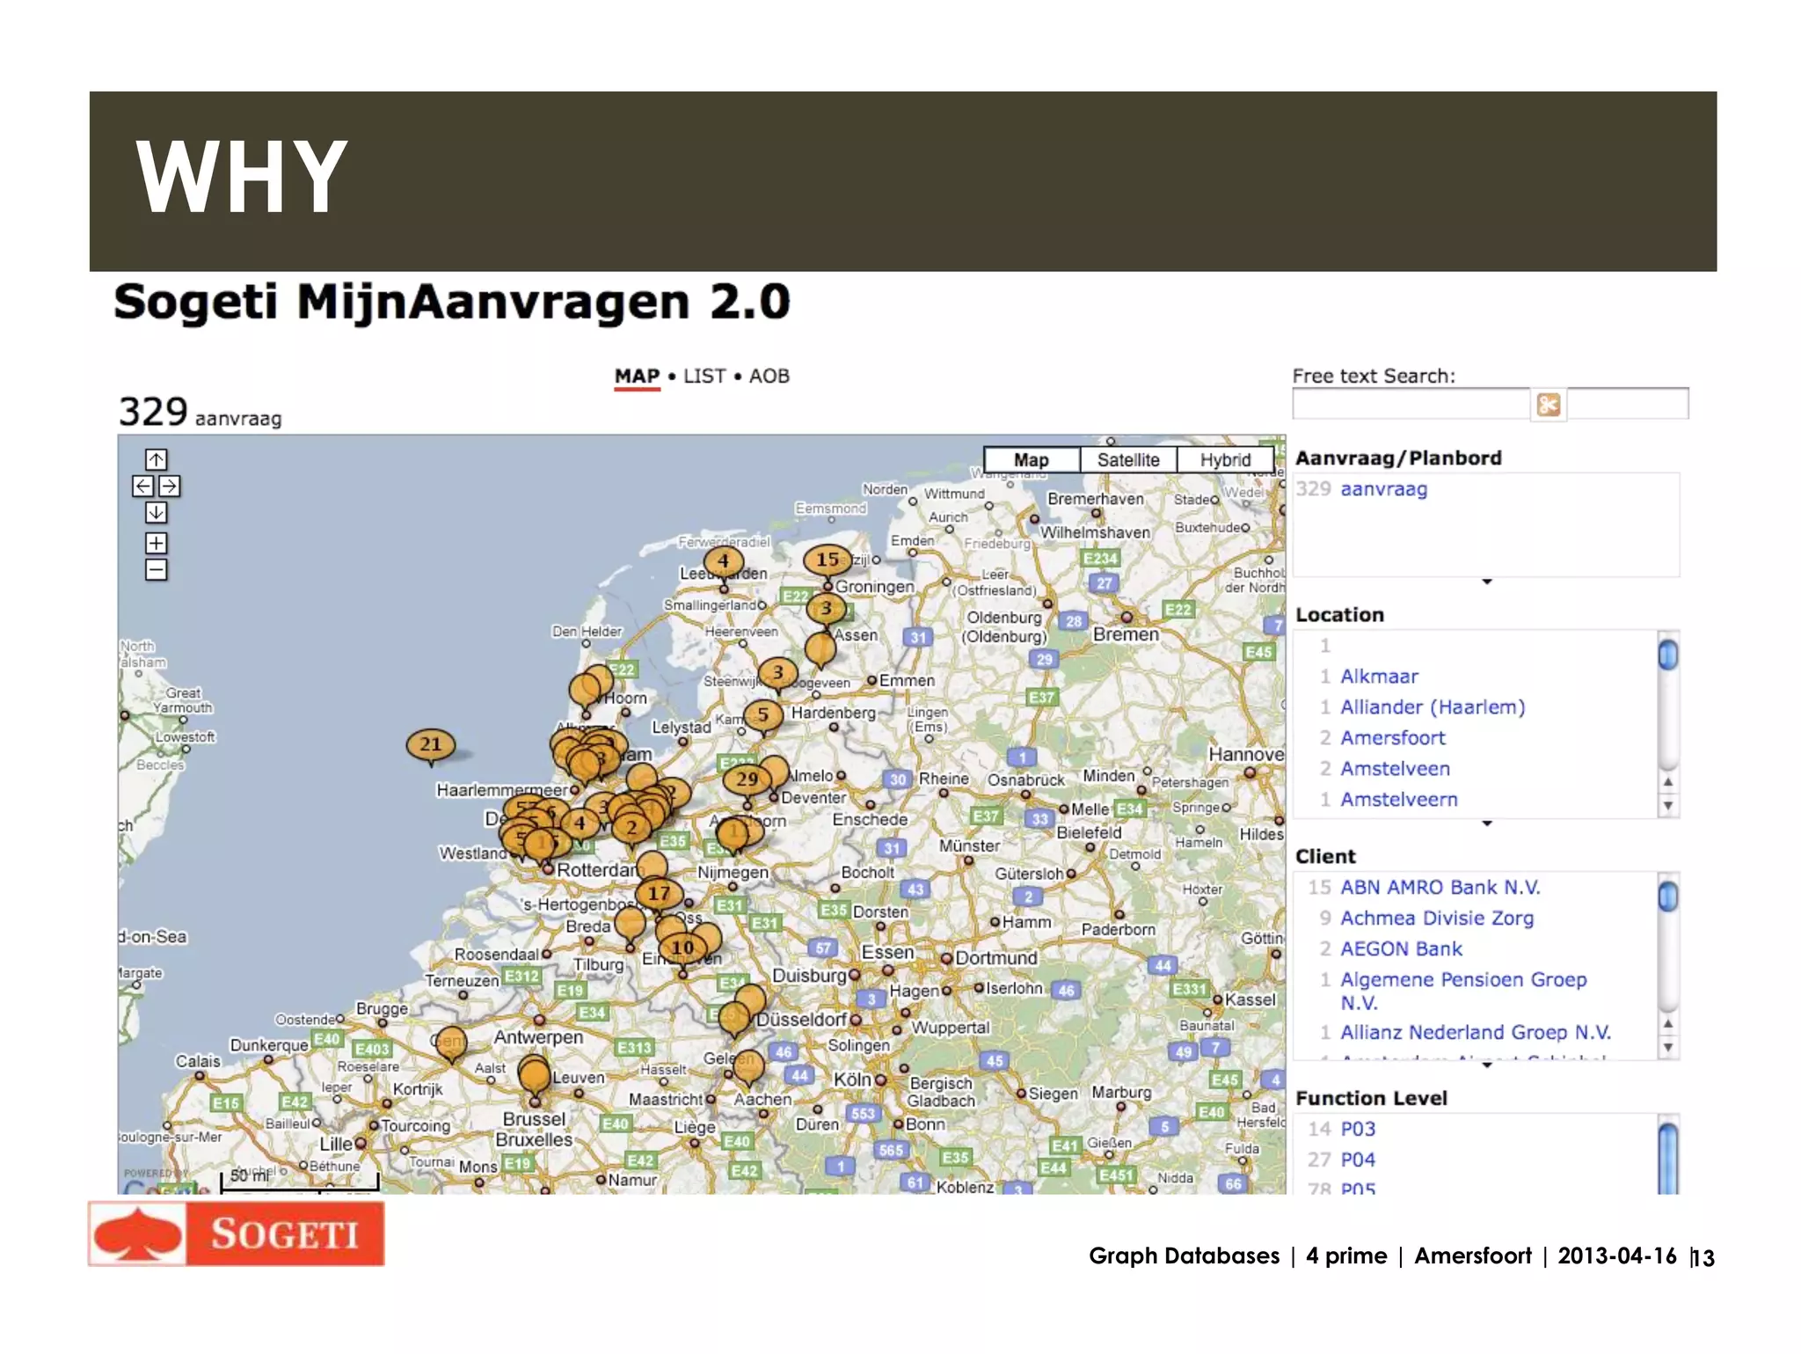Filter by the aanvraag link
This screenshot has width=1801, height=1354.
point(1383,489)
